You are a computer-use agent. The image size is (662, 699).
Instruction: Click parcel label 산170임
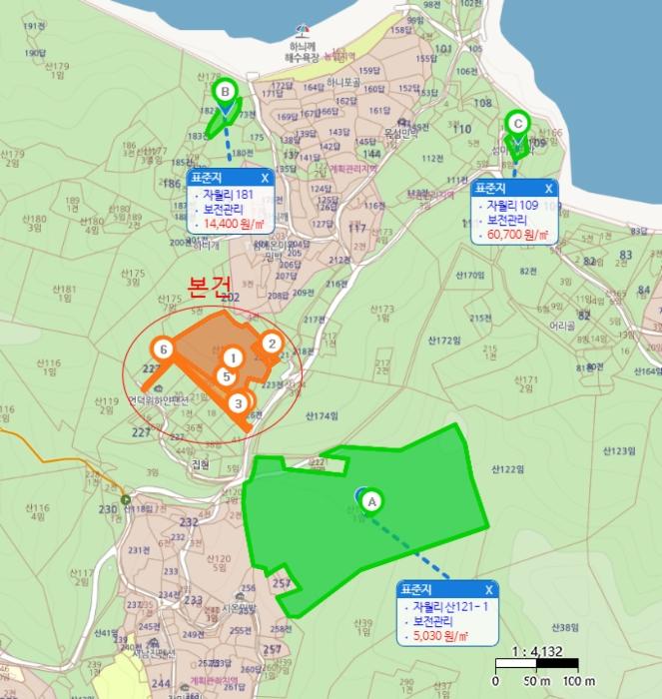click(x=470, y=275)
